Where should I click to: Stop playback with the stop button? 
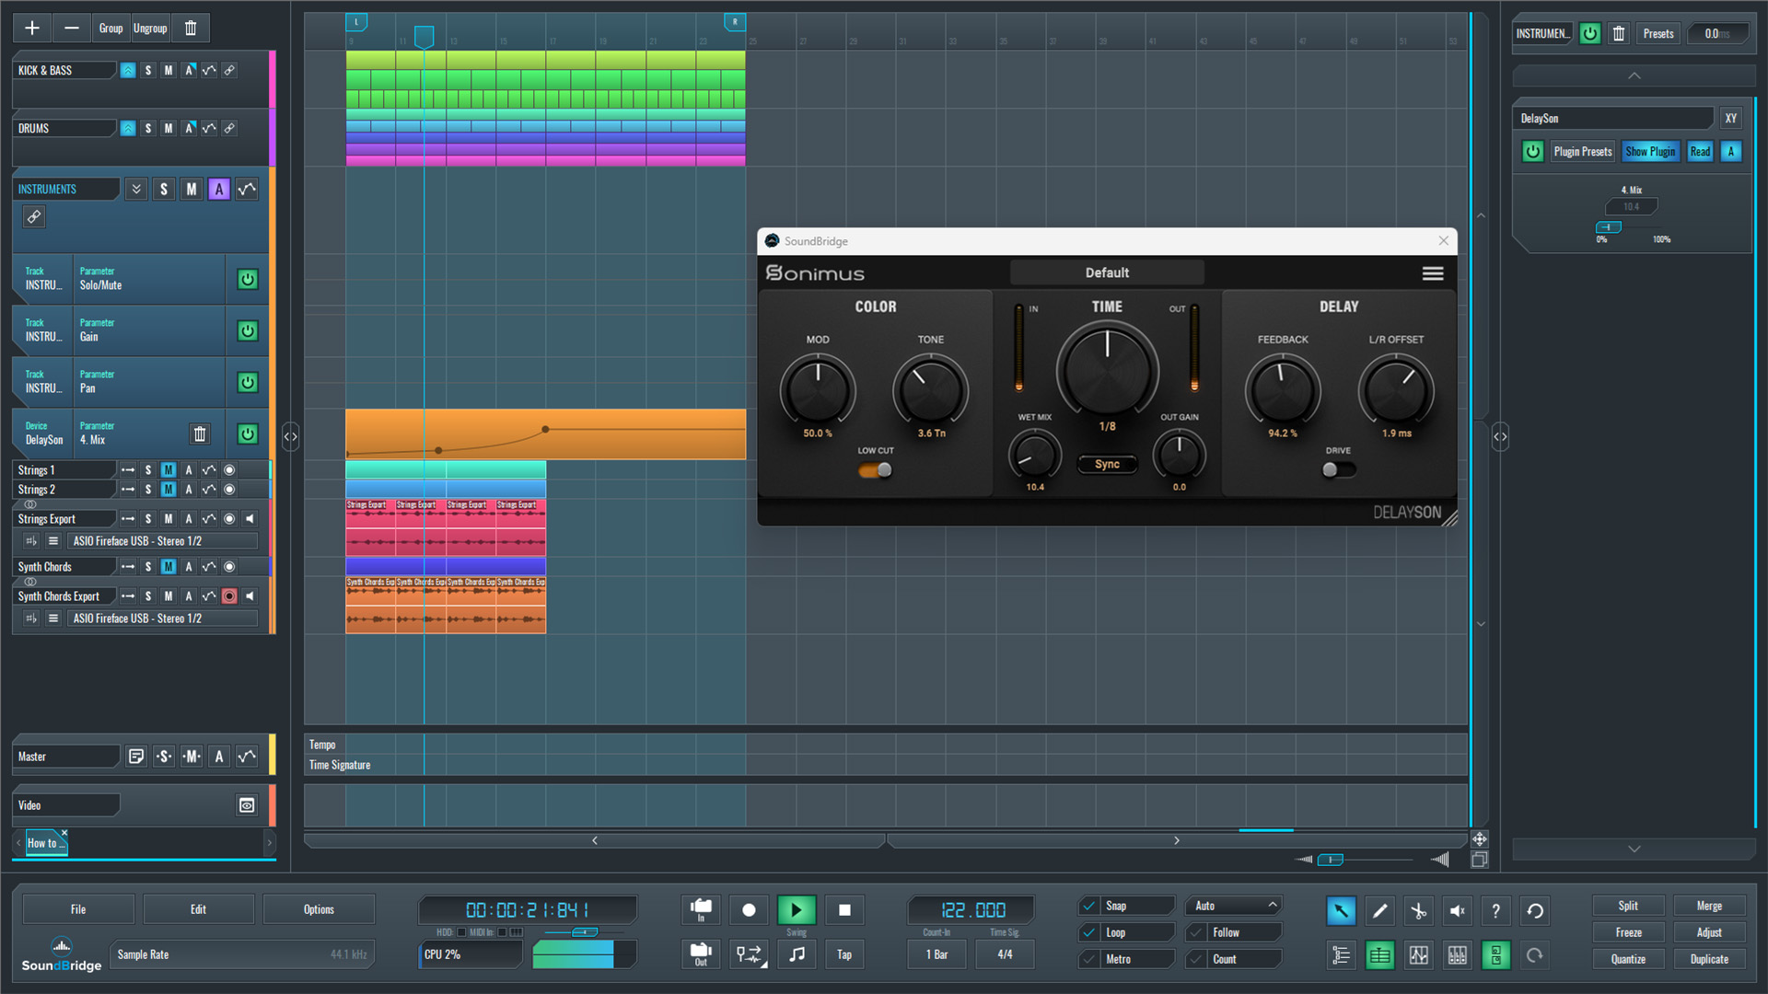pos(844,910)
